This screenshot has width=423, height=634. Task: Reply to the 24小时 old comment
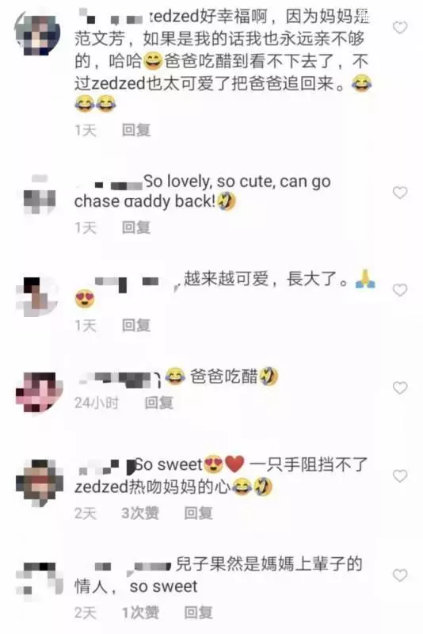[x=158, y=403]
